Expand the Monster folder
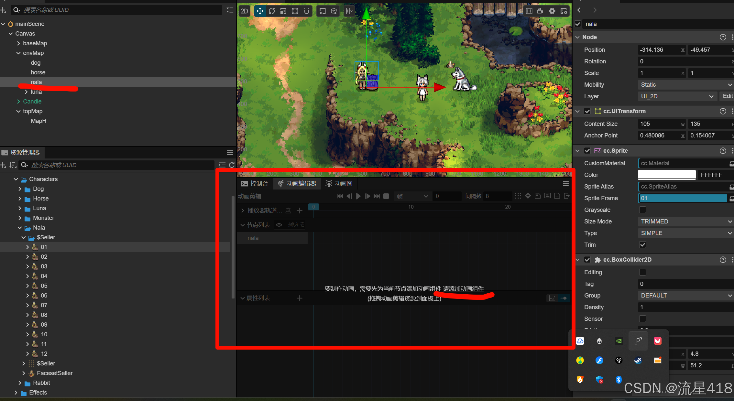Screen dimensions: 734x401 coord(20,218)
